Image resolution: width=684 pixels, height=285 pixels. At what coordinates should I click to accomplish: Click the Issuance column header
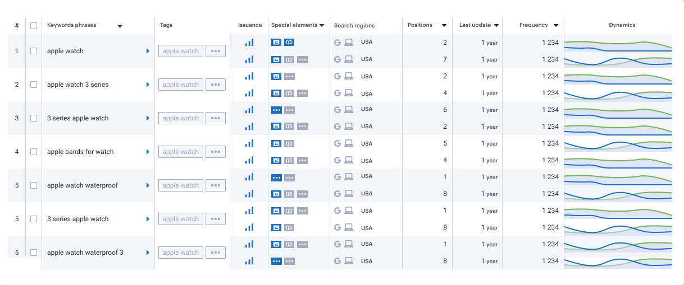click(x=250, y=25)
